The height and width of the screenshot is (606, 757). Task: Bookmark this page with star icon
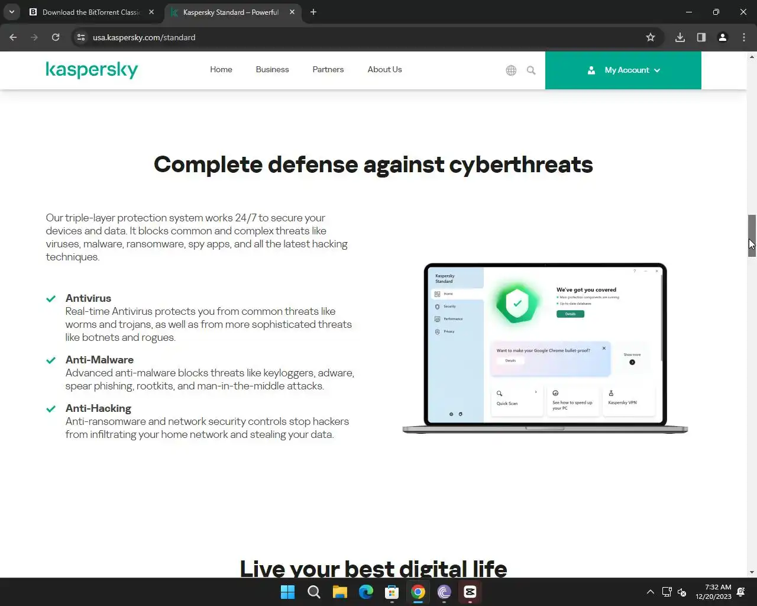coord(651,37)
